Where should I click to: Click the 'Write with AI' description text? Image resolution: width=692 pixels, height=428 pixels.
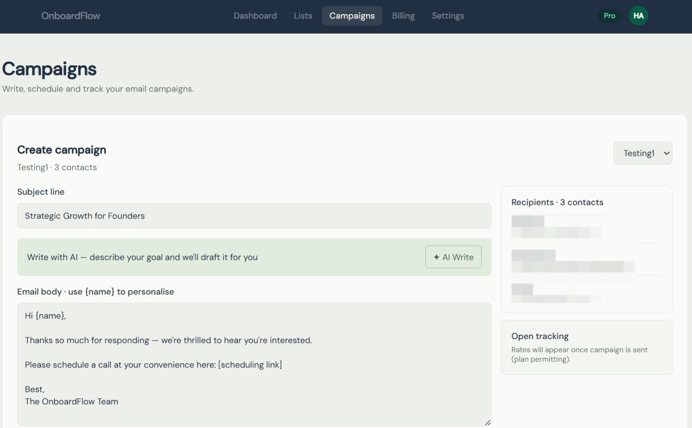[142, 257]
